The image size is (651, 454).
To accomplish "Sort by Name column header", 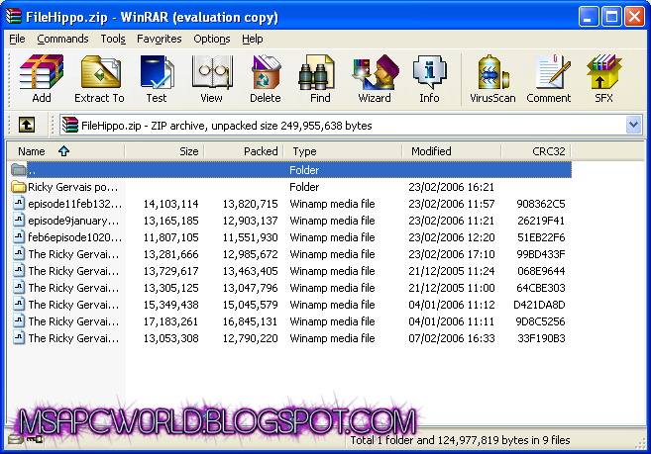I will [65, 151].
